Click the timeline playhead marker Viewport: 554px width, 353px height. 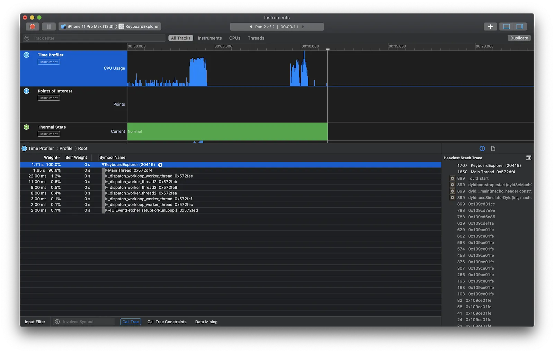tap(328, 49)
